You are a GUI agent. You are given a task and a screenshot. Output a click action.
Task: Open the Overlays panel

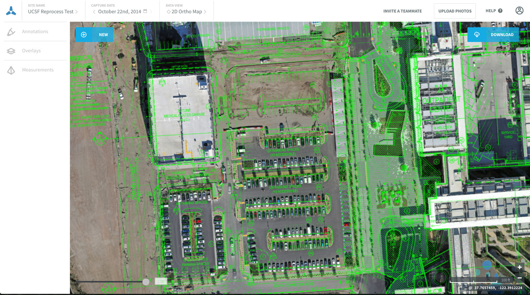tap(31, 51)
